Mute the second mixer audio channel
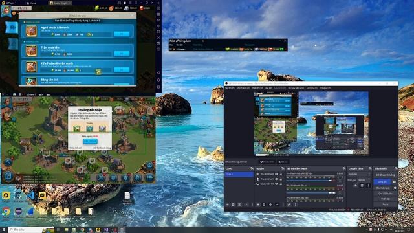The width and height of the screenshot is (414, 233). tap(334, 193)
